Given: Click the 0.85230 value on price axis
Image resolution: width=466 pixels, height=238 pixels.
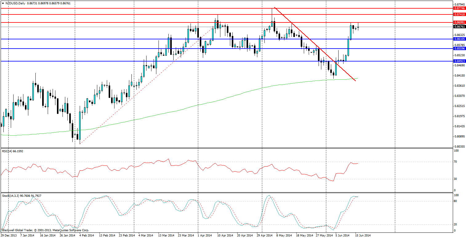Looking at the screenshot, I should (460, 55).
